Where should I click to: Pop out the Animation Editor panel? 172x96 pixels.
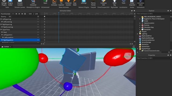click(132, 11)
